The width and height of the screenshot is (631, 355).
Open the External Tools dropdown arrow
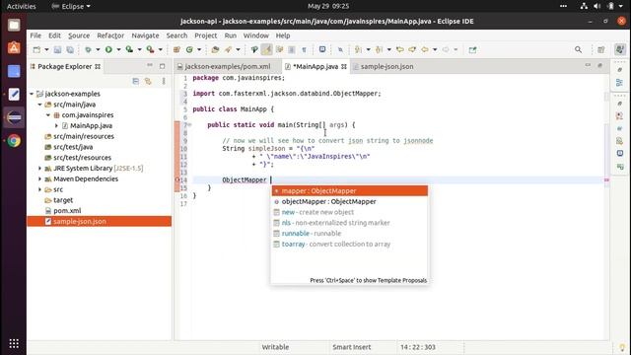click(160, 50)
